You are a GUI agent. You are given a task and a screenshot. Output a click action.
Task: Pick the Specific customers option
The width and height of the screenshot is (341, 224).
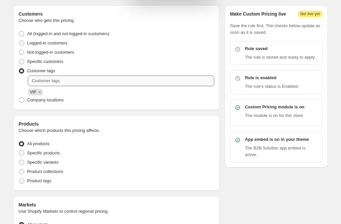22,62
